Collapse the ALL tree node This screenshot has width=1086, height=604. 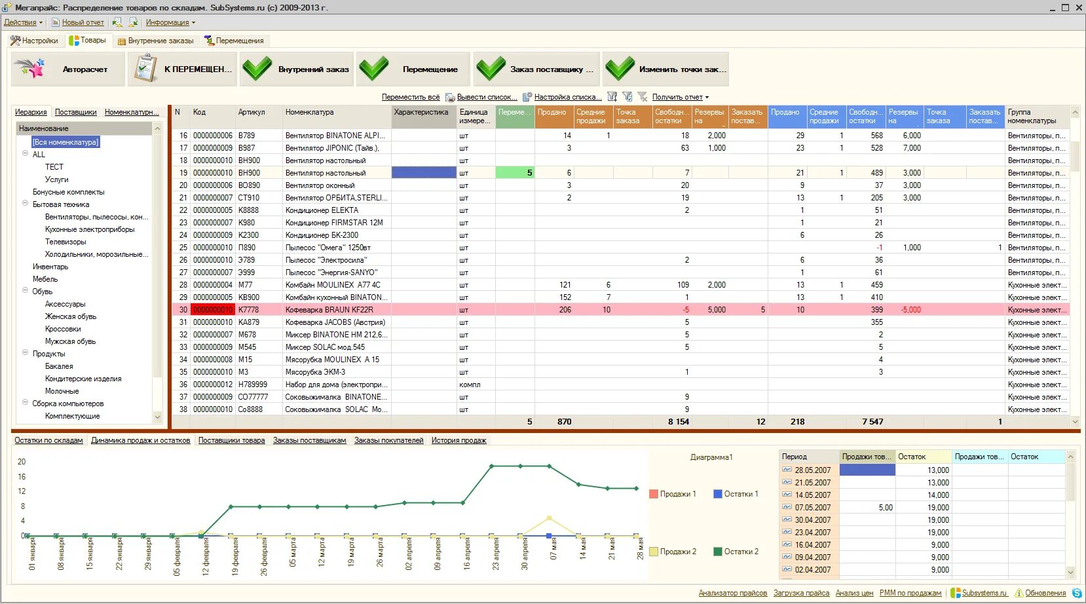coord(26,153)
